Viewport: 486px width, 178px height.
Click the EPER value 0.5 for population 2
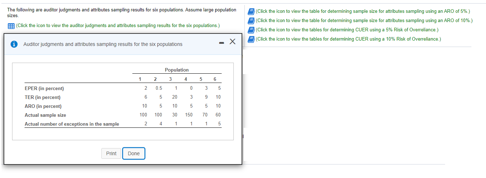click(159, 88)
